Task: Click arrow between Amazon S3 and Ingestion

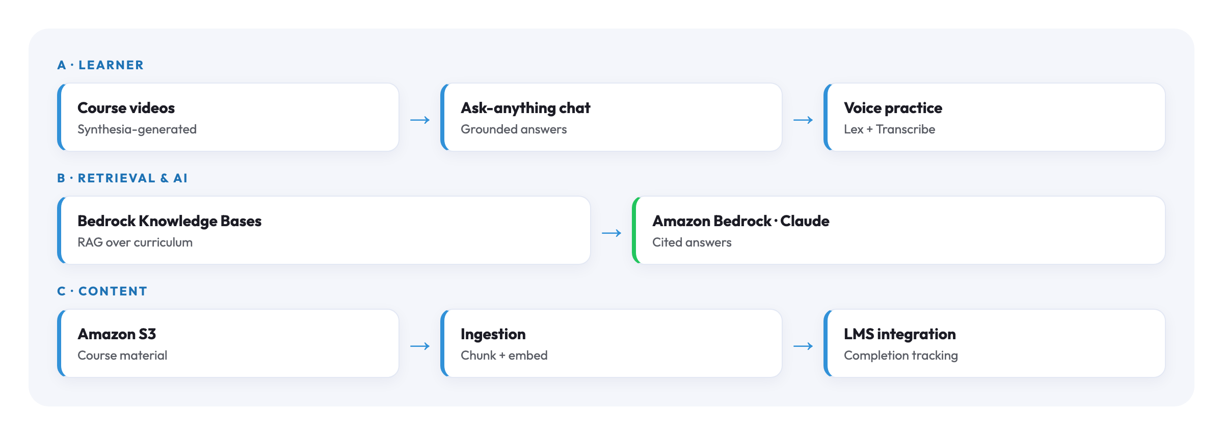Action: pos(420,346)
